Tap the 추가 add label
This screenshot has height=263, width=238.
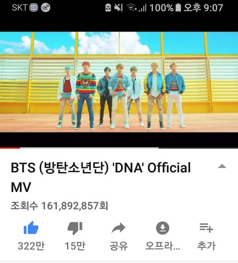click(x=206, y=246)
